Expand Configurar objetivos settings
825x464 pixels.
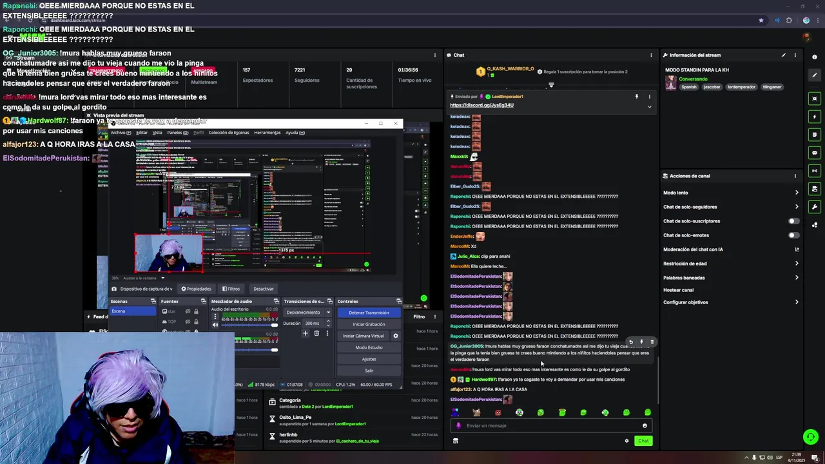tap(797, 302)
